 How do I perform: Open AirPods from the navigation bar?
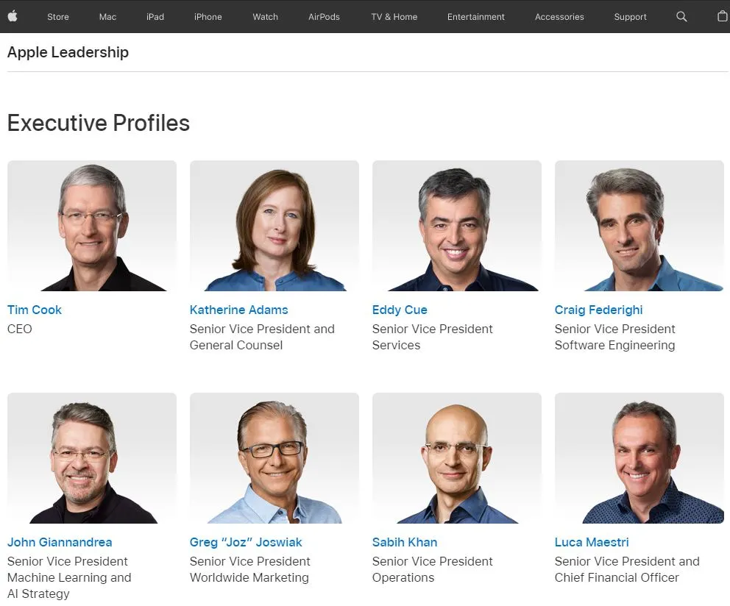click(324, 17)
